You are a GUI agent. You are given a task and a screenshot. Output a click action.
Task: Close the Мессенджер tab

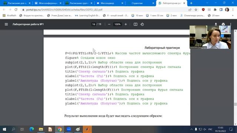click(x=122, y=3)
